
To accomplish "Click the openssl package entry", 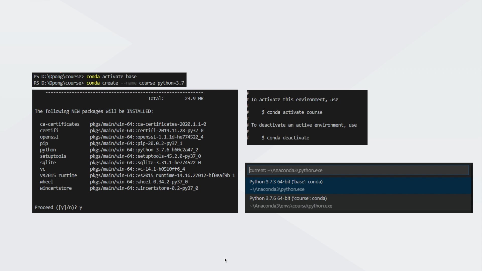I will [x=49, y=137].
